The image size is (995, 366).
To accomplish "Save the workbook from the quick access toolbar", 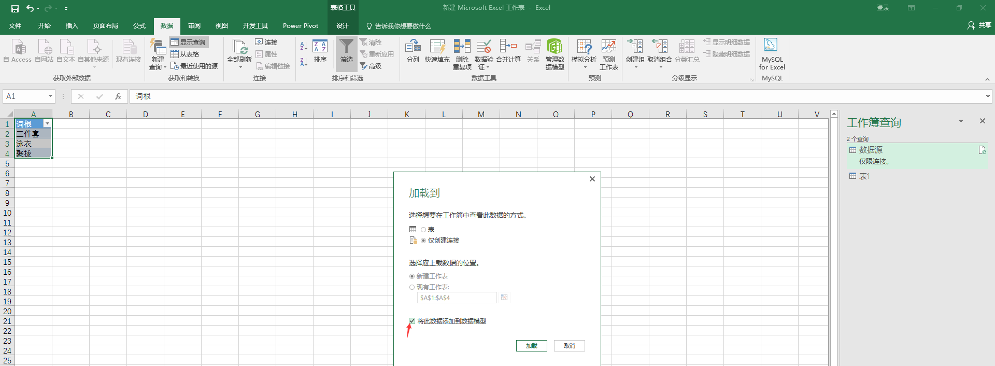I will [15, 8].
